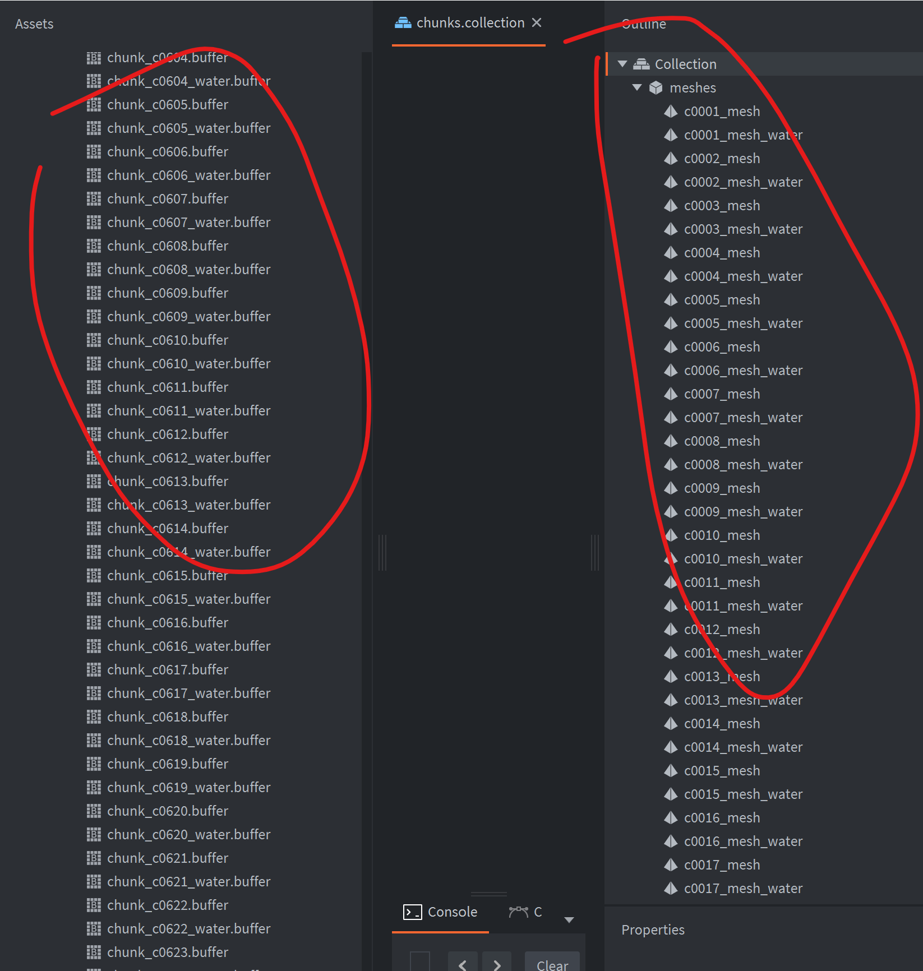Click the collection icon on chunks.collection tab

click(x=405, y=22)
